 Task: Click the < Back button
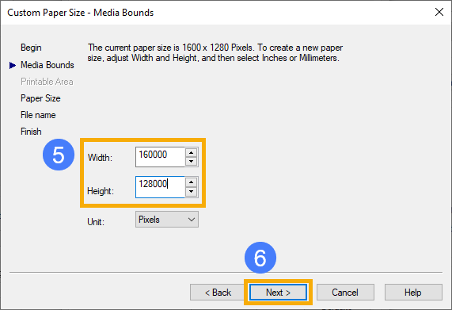(x=218, y=292)
